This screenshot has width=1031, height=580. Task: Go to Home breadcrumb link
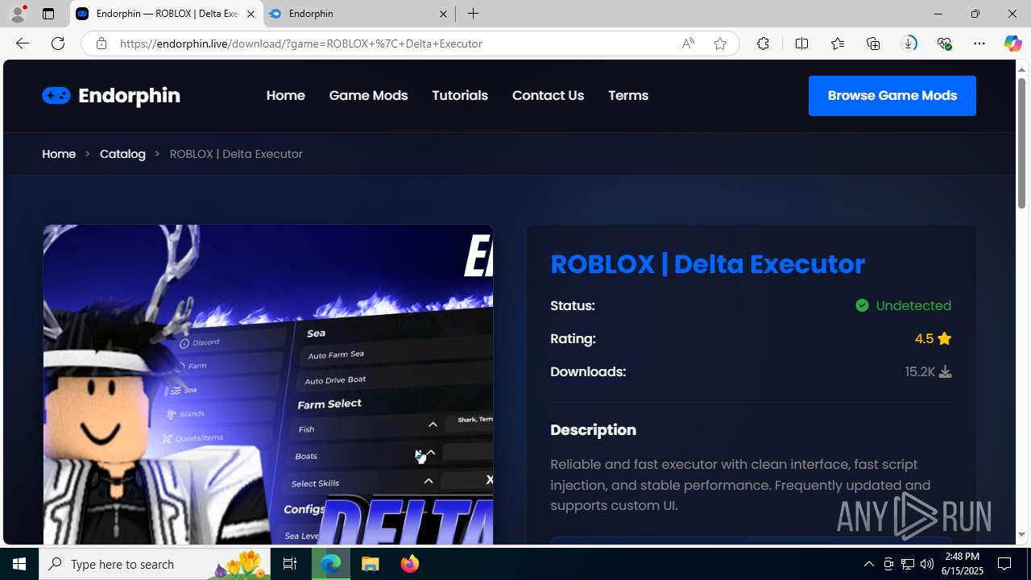click(59, 154)
